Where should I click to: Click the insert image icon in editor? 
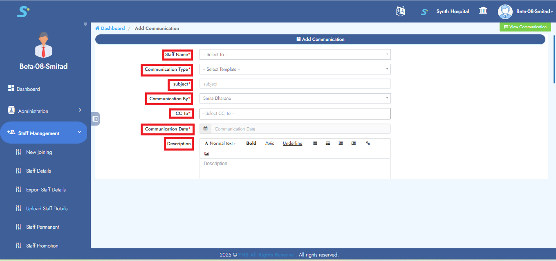point(206,154)
